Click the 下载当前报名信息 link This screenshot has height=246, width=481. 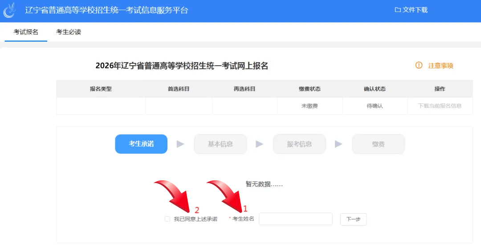(x=440, y=106)
